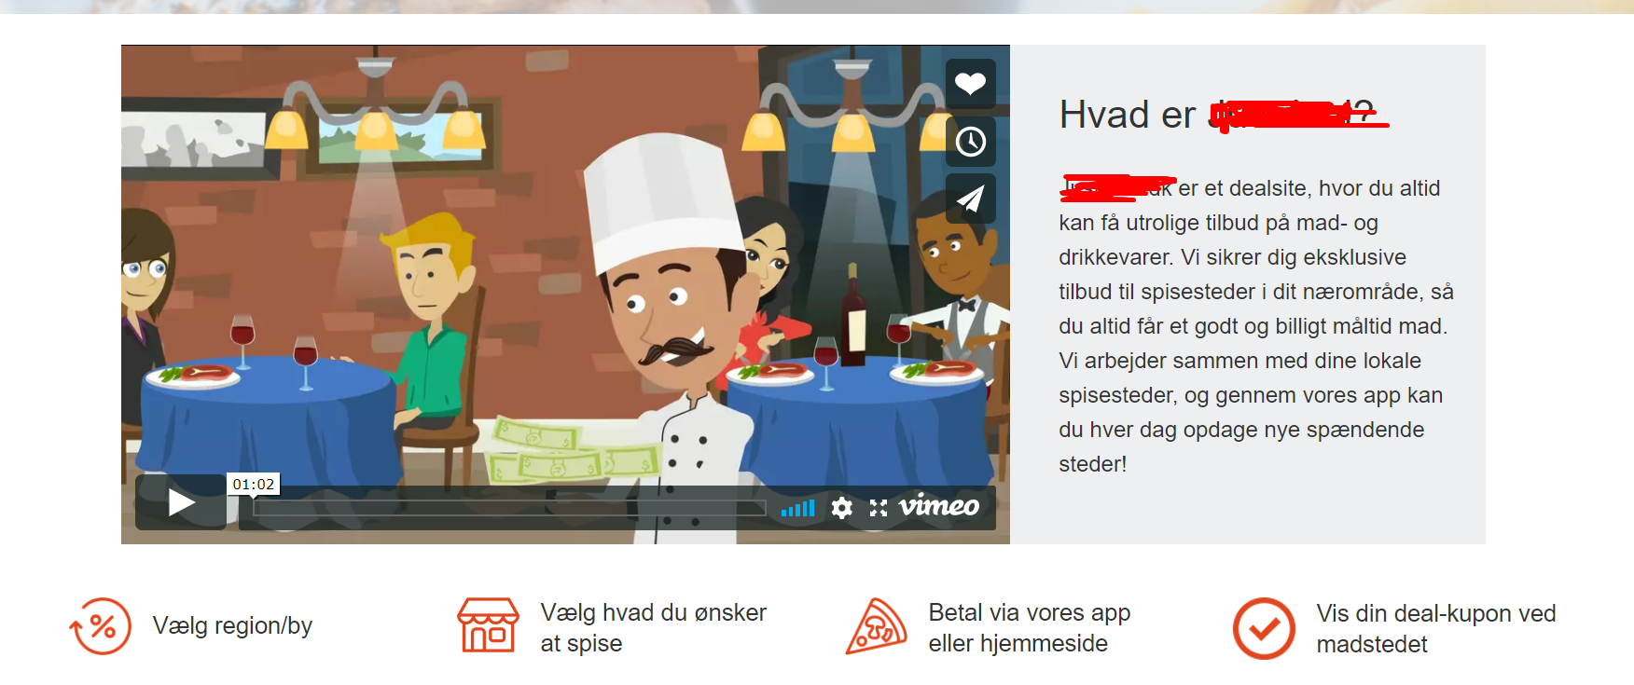Image resolution: width=1634 pixels, height=685 pixels.
Task: Toggle fullscreen mode on video
Action: [878, 508]
